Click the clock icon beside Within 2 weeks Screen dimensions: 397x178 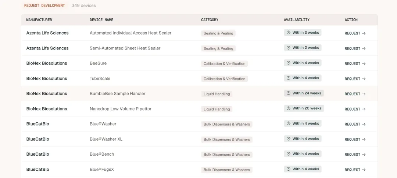pyautogui.click(x=289, y=48)
